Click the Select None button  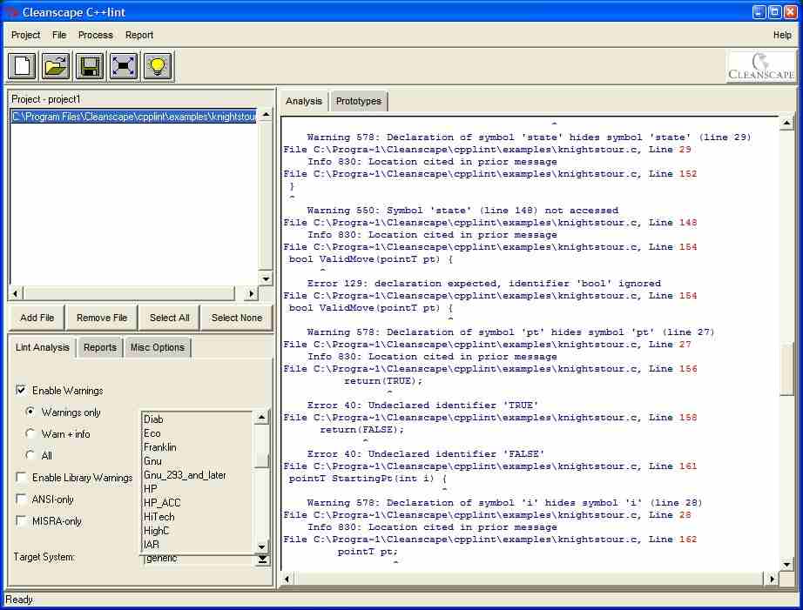point(237,318)
